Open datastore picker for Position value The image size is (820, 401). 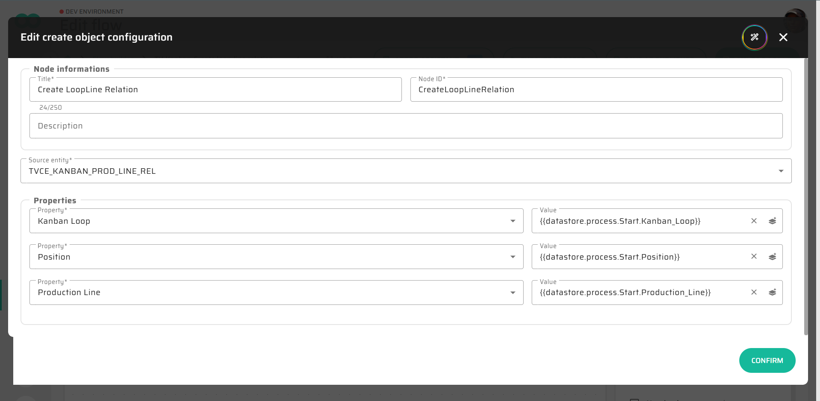coord(772,257)
